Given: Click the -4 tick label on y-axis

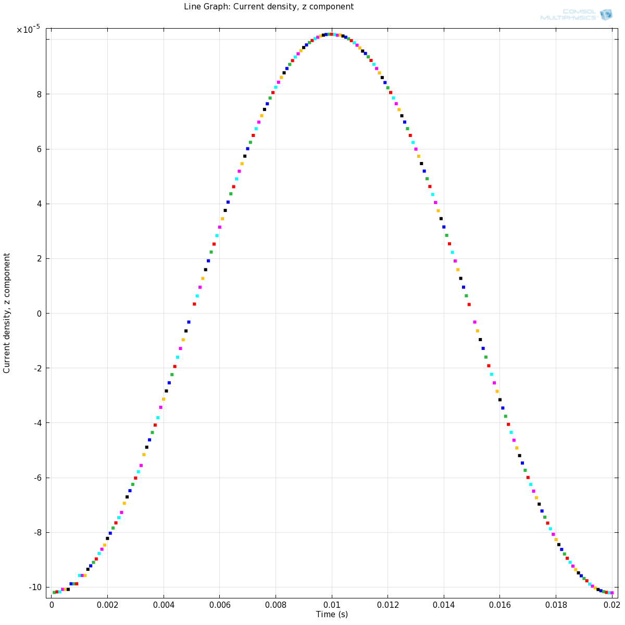Looking at the screenshot, I should point(37,423).
